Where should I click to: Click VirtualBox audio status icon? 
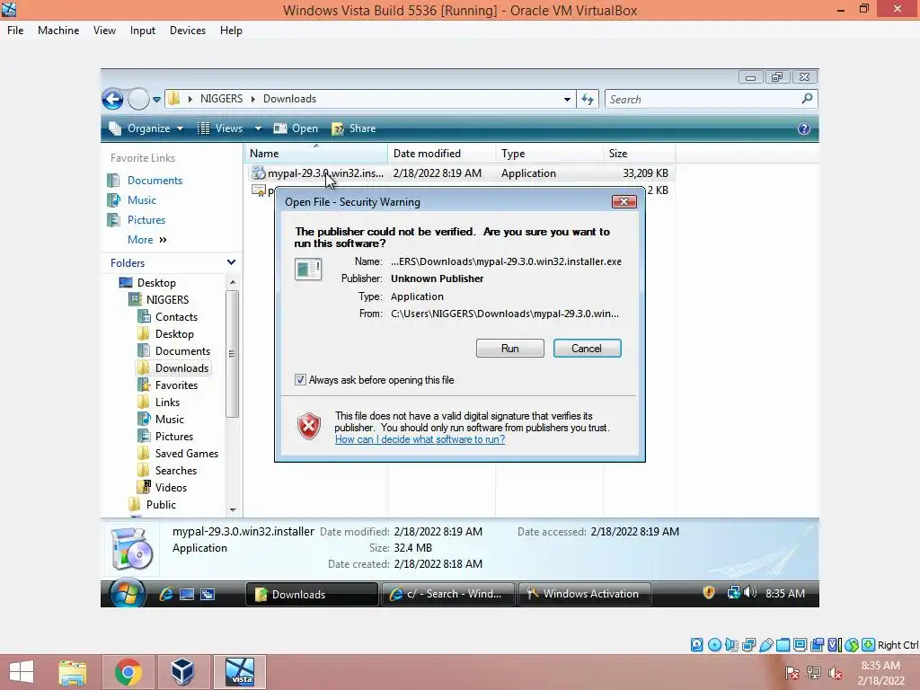point(731,645)
